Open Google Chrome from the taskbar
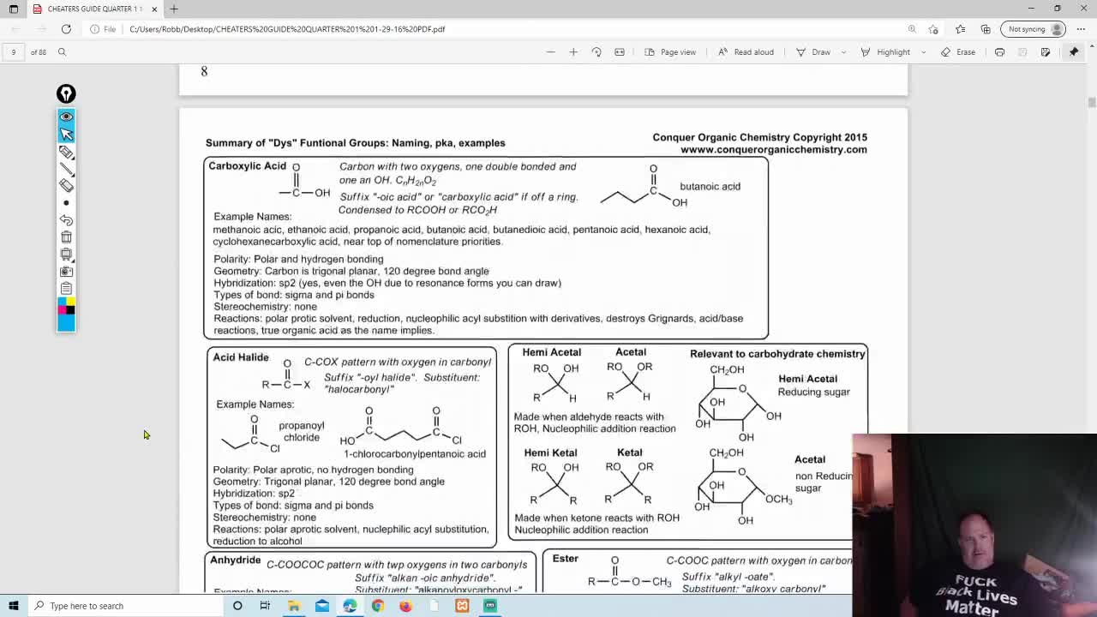The width and height of the screenshot is (1097, 617). pos(378,606)
